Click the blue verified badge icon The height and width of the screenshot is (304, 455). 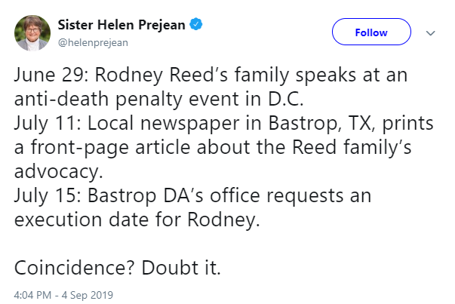pyautogui.click(x=196, y=26)
